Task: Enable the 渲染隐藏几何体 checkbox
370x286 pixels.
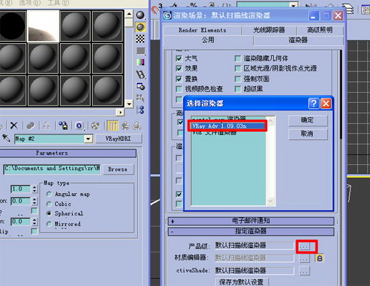Action: tap(238, 59)
